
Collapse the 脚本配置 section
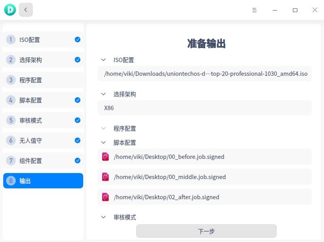[103, 142]
